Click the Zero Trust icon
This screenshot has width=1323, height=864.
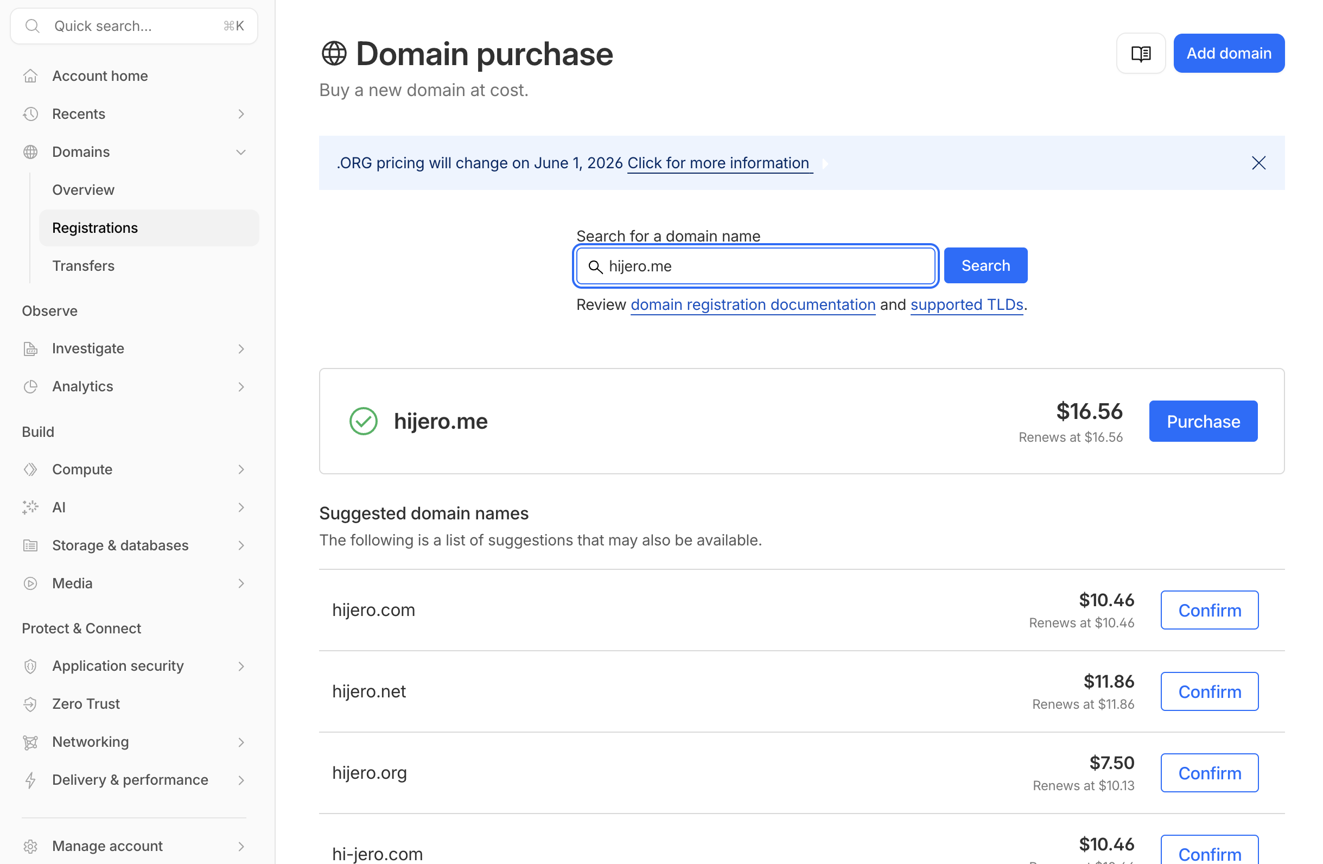point(30,704)
